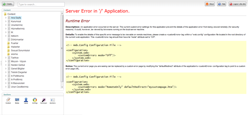Screen dimensions: 248x115
Task: Select Ana Sayfa in the tree
Action: click(x=16, y=18)
